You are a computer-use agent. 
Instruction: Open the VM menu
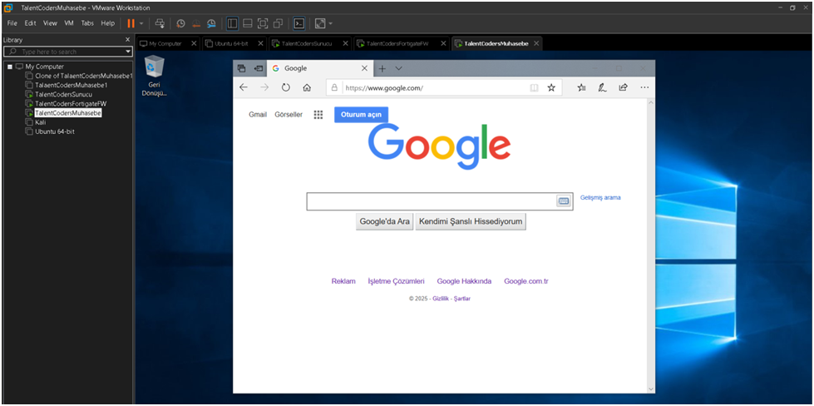[69, 23]
